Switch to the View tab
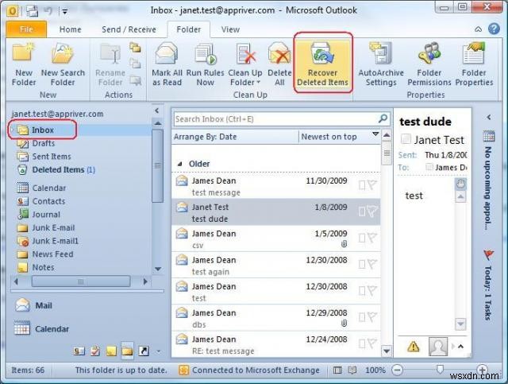This screenshot has height=384, width=508. tap(230, 29)
